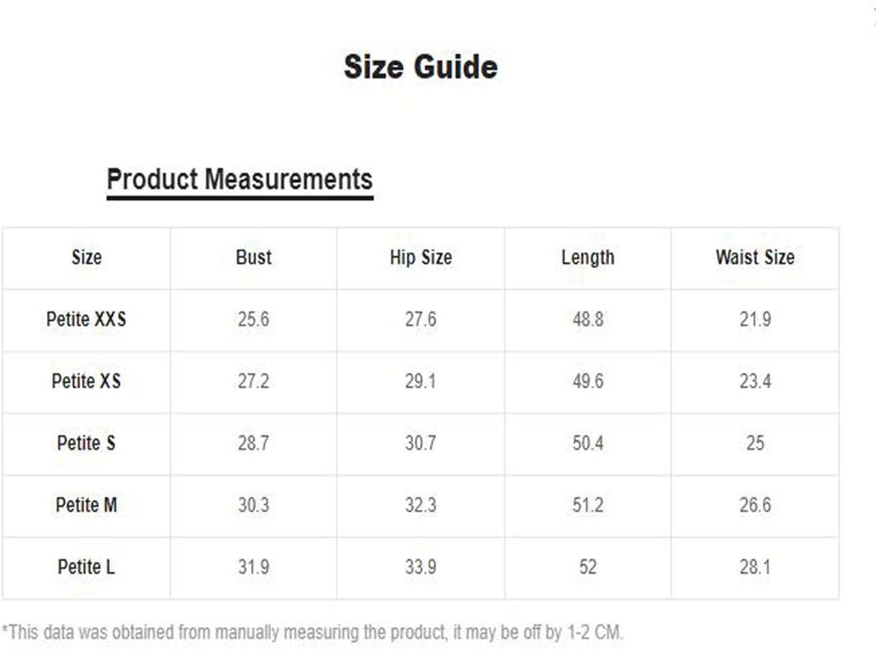This screenshot has width=876, height=649.
Task: Click the manual measurement disclaimer note
Action: pos(312,632)
